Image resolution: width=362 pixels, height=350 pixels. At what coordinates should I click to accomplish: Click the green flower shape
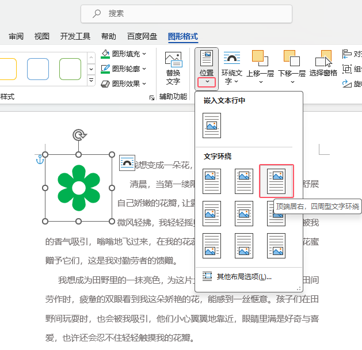tap(79, 188)
